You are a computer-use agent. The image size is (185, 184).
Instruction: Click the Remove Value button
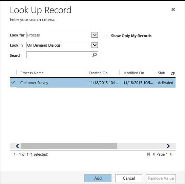tap(161, 178)
